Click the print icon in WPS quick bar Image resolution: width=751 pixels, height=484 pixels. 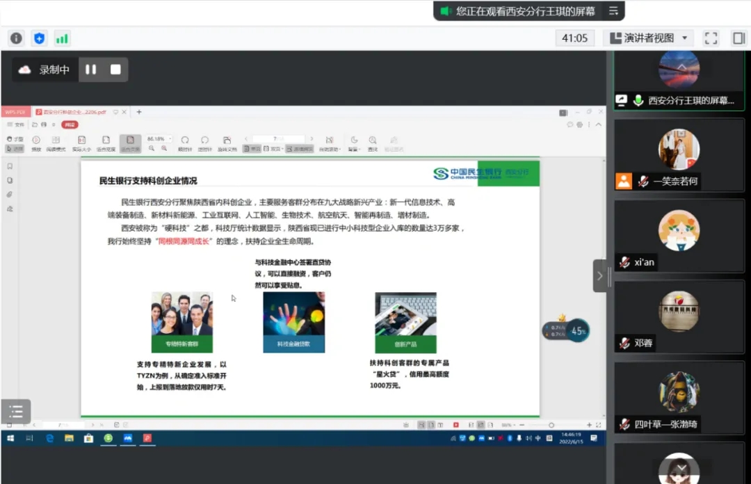[x=44, y=124]
